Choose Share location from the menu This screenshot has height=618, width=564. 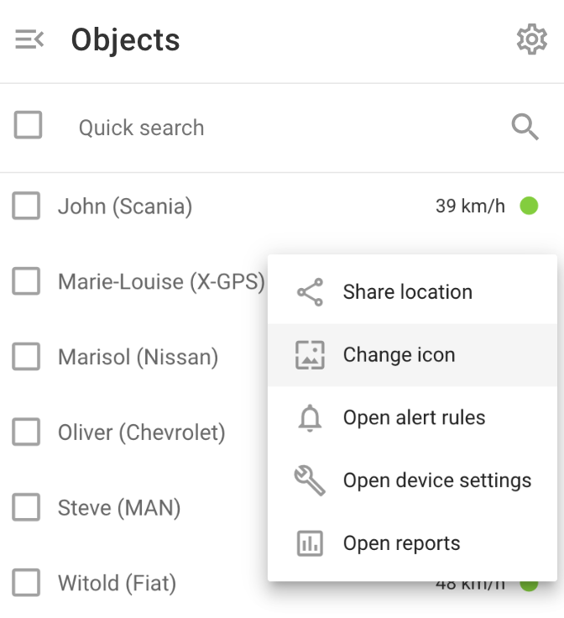pyautogui.click(x=408, y=292)
